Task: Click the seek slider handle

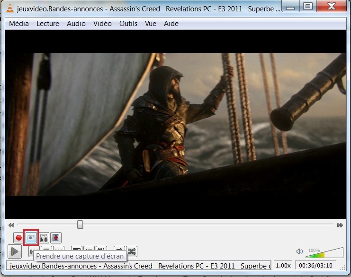Action: tap(80, 225)
